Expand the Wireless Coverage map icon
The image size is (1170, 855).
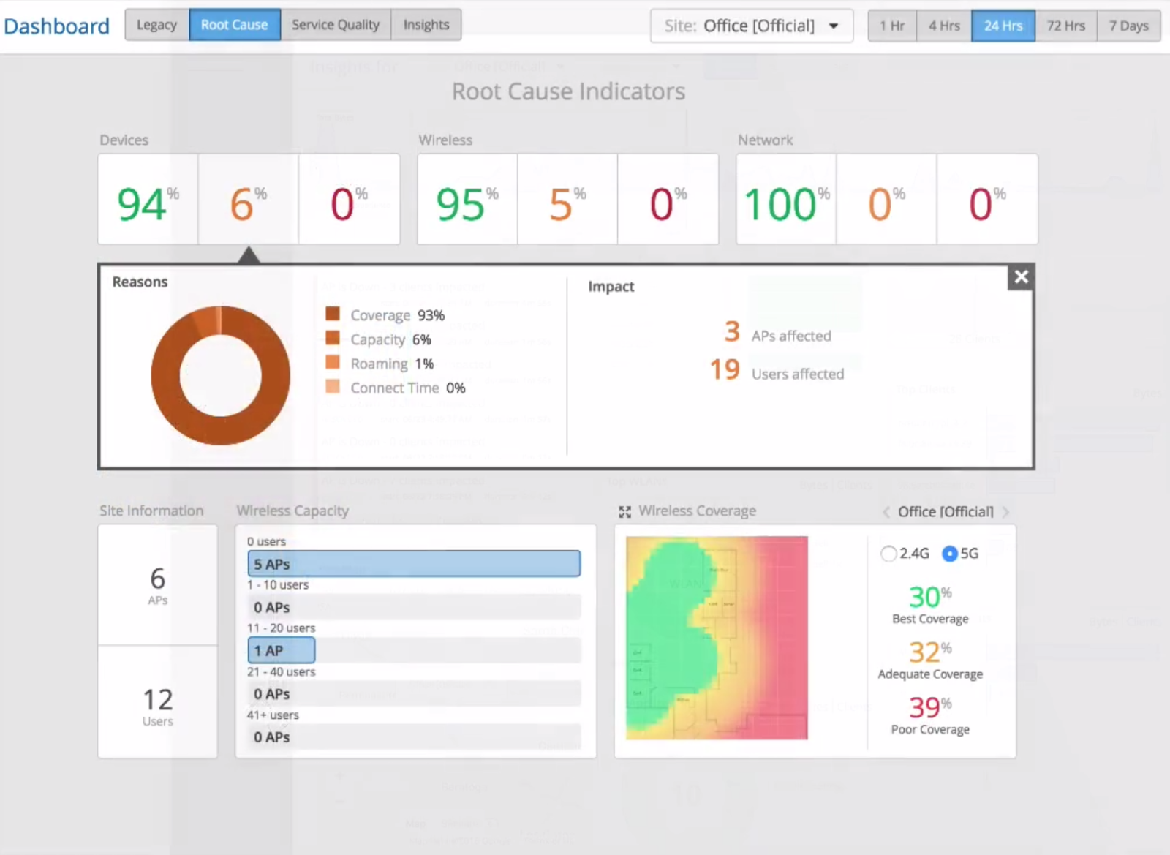click(624, 512)
